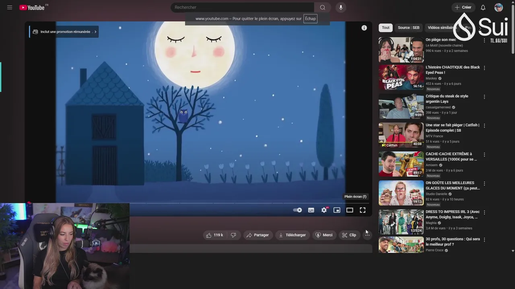Image resolution: width=515 pixels, height=289 pixels.
Task: Open thumbnail of On piège son mec
Action: 401,50
